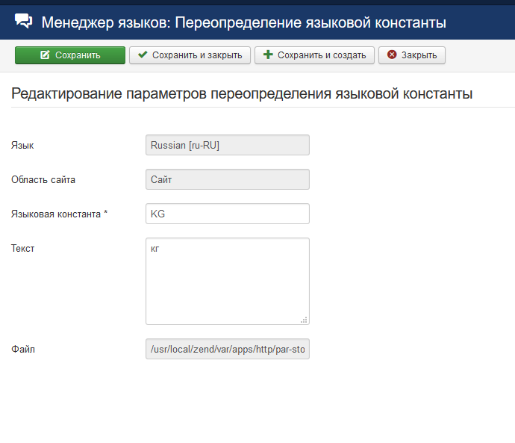Click the speech bubbles Language Manager icon

click(x=23, y=22)
